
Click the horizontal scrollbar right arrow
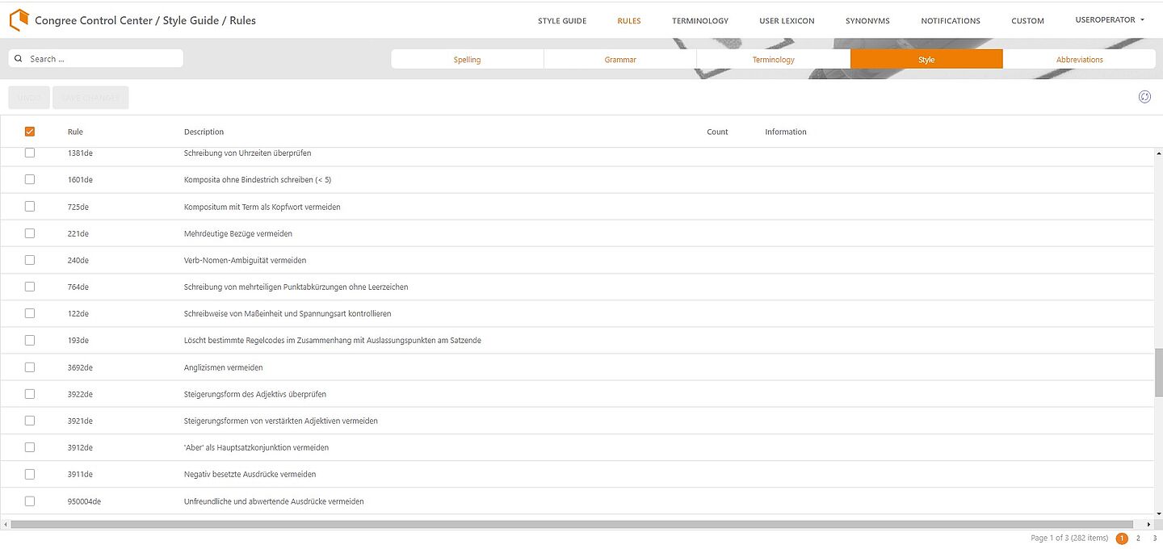pos(1149,524)
